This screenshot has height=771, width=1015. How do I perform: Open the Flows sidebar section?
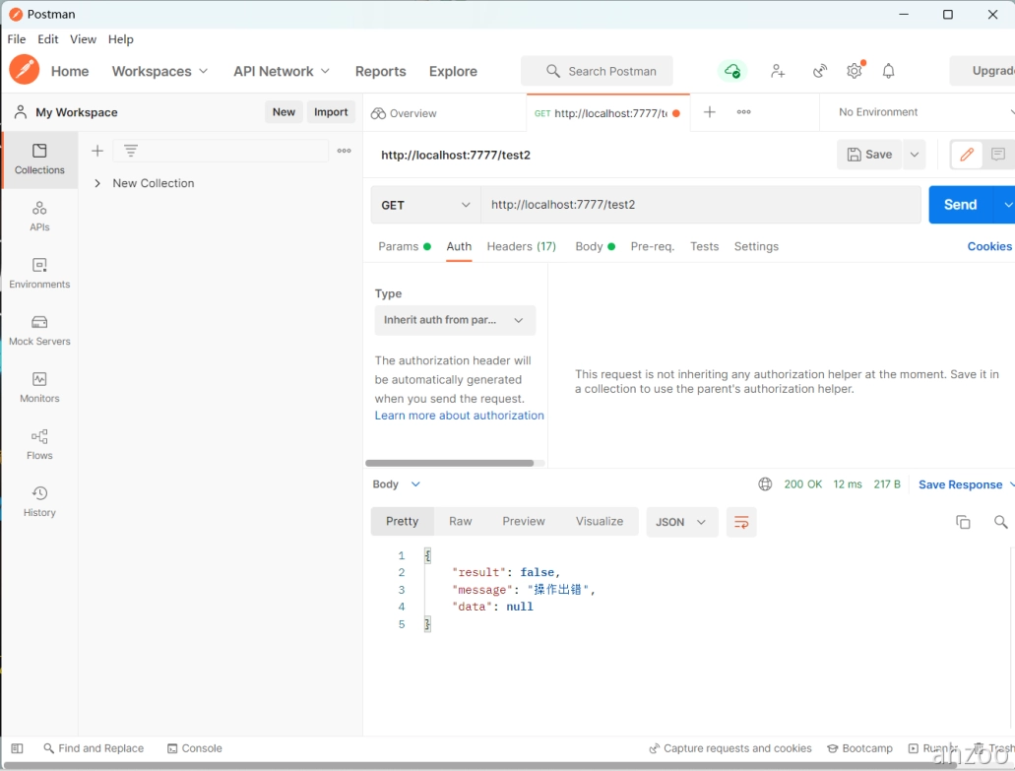click(x=39, y=444)
